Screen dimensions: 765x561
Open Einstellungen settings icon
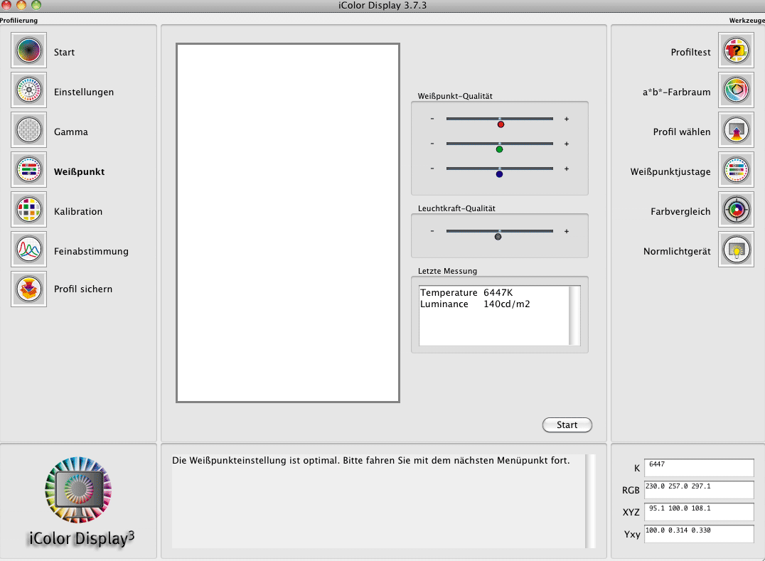coord(28,90)
